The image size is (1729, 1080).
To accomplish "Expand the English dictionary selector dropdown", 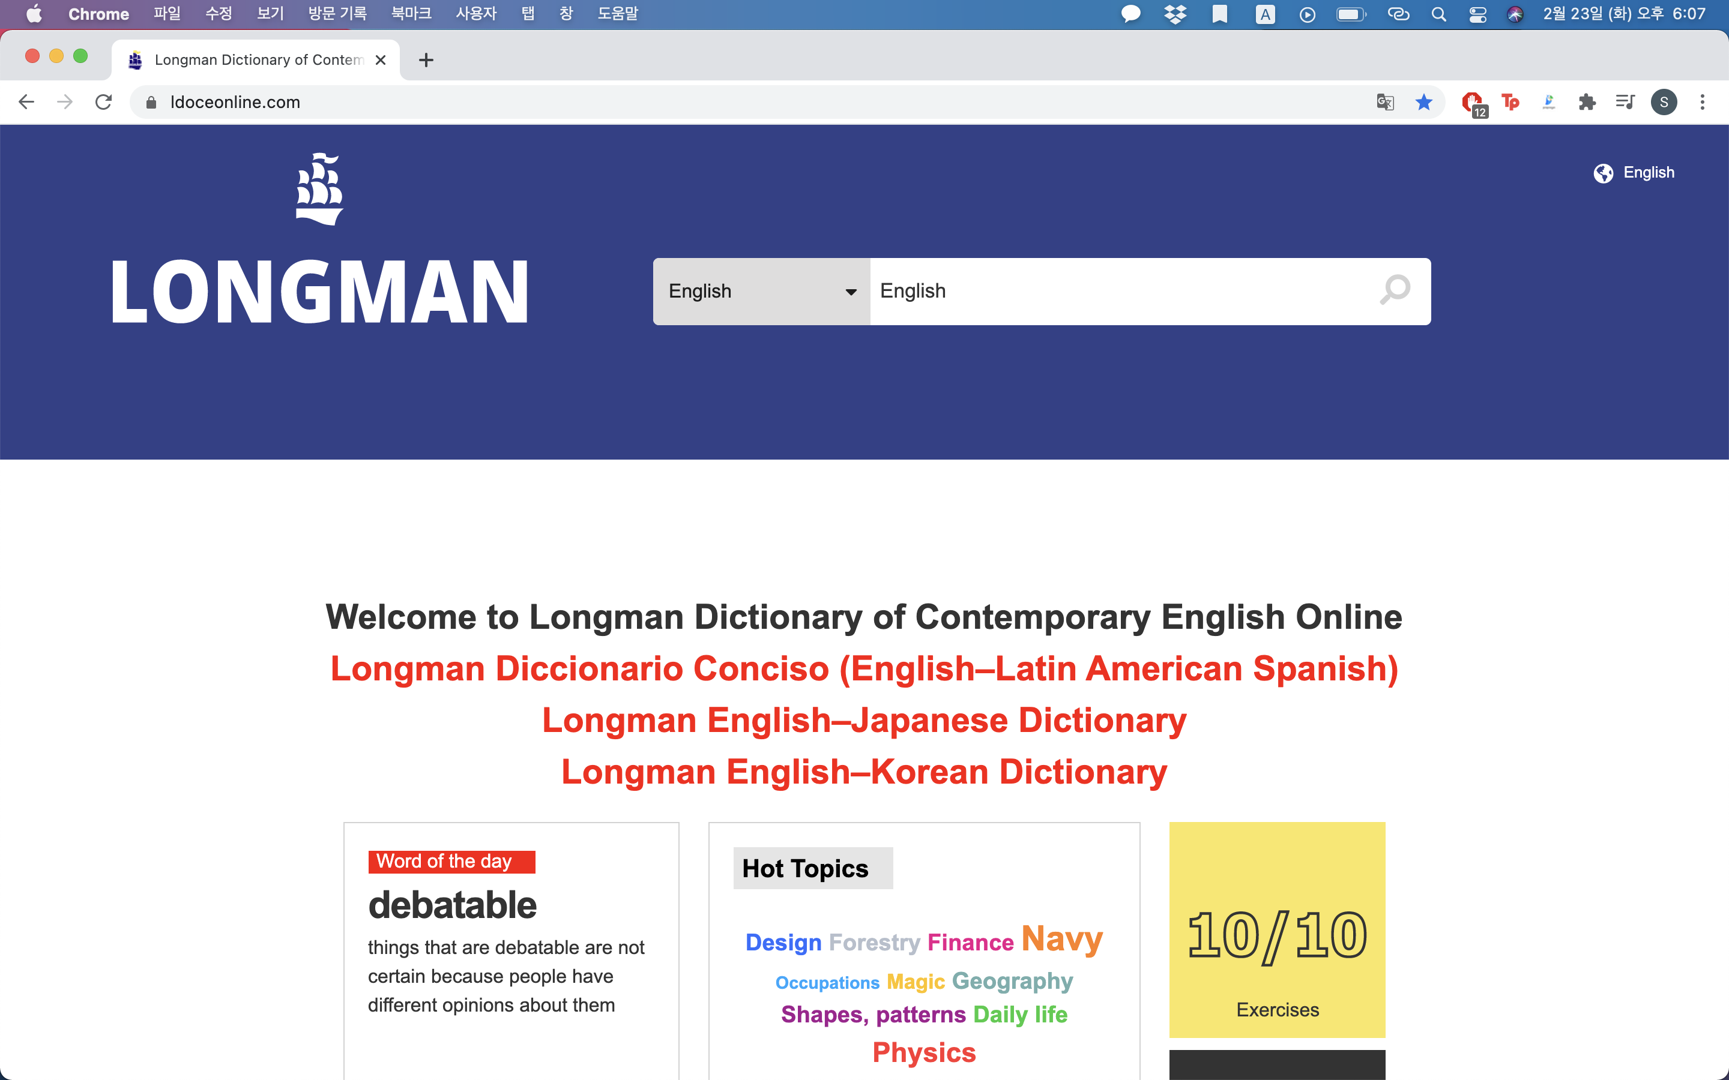I will click(x=761, y=292).
